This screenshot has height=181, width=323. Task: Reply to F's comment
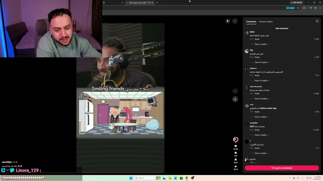pyautogui.click(x=257, y=148)
